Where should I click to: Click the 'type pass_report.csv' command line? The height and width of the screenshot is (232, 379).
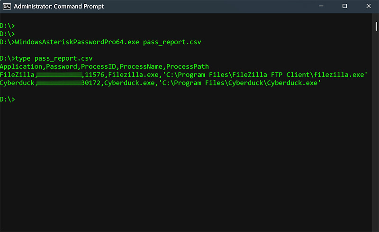54,58
